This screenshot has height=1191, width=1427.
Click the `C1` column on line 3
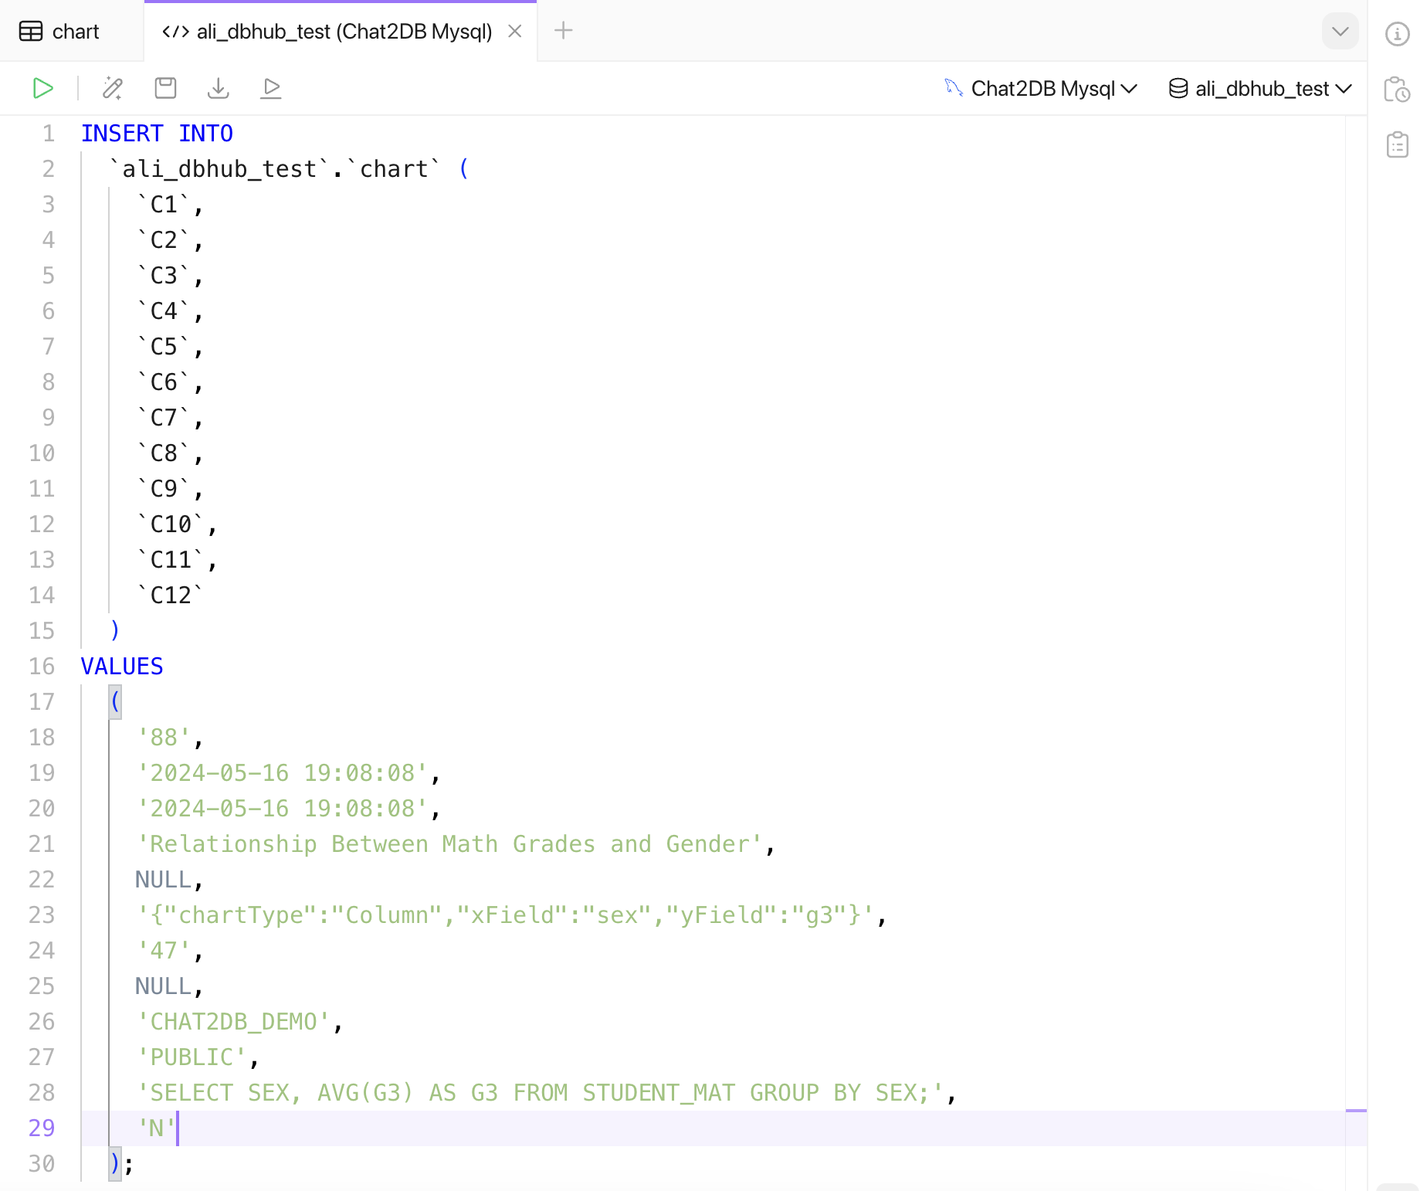click(164, 205)
